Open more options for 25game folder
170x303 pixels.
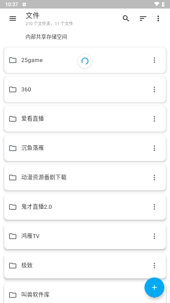[x=154, y=60]
